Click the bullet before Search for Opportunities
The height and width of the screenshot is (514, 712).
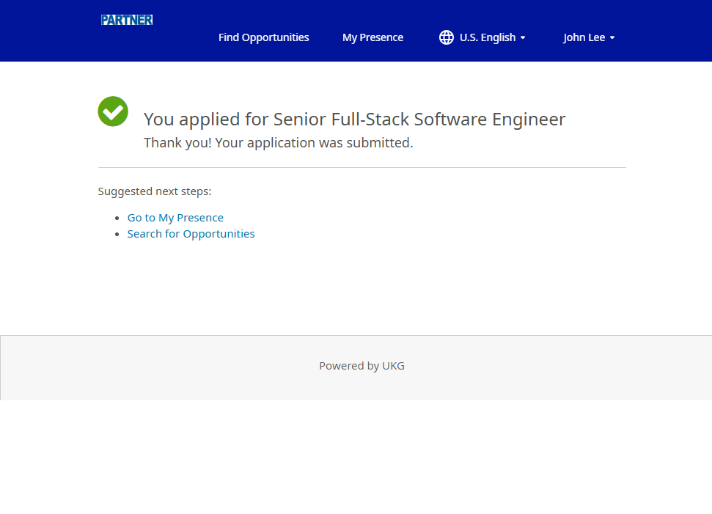coord(117,235)
